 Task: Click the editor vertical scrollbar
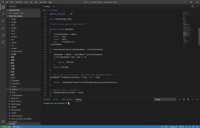199,36
